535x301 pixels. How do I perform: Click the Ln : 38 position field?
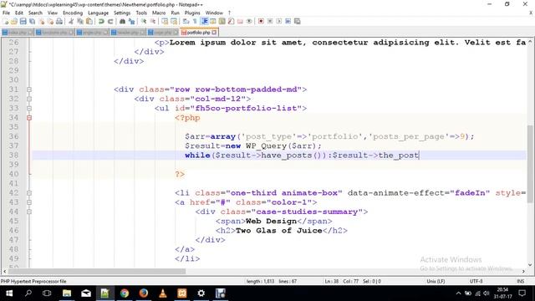coord(332,281)
